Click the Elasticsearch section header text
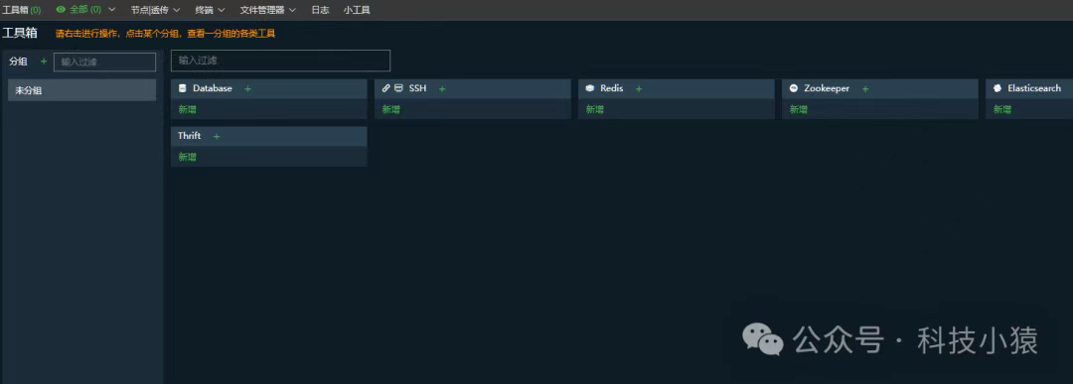The width and height of the screenshot is (1073, 384). tap(1034, 89)
